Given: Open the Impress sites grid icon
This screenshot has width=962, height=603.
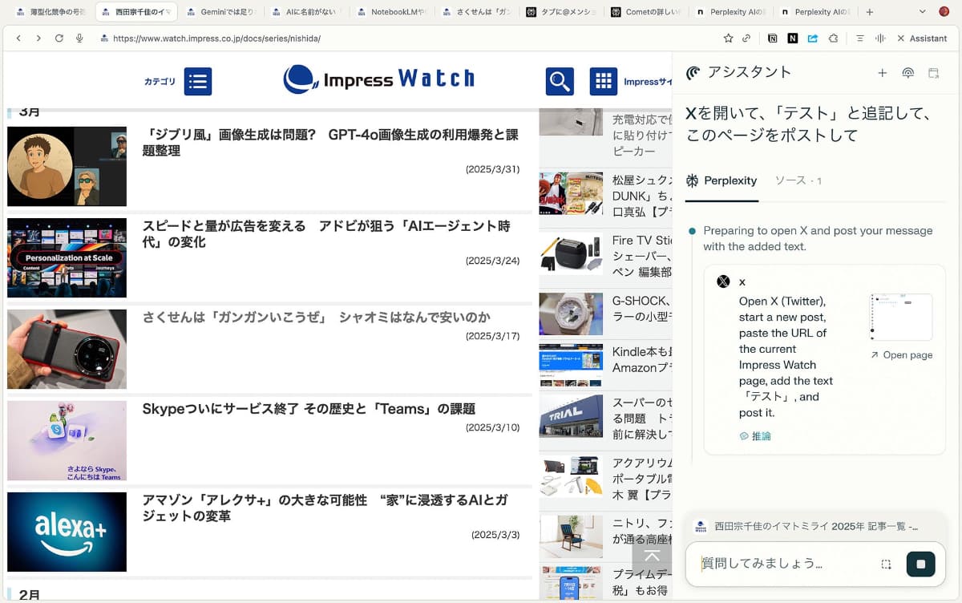Looking at the screenshot, I should point(604,81).
